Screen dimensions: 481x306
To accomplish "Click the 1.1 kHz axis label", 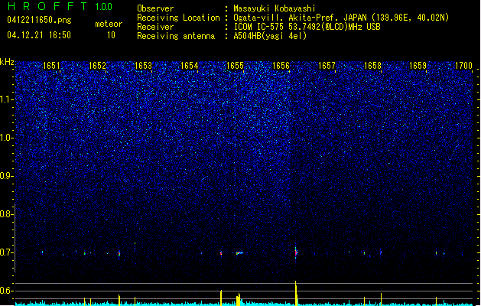I will (x=7, y=99).
